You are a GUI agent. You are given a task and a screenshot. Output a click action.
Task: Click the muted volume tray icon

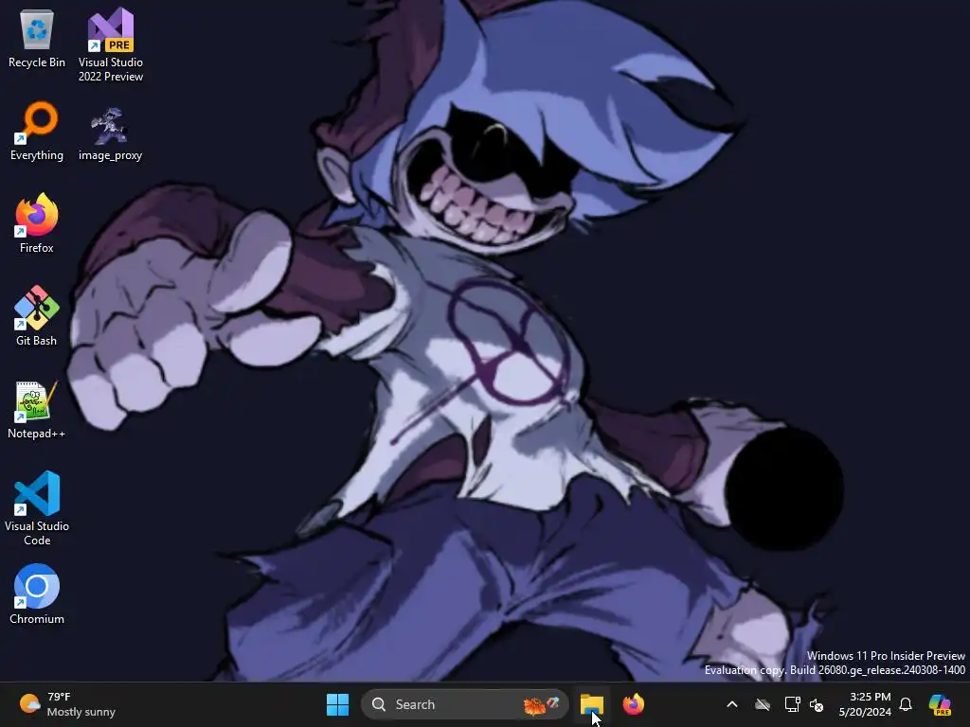pos(817,704)
